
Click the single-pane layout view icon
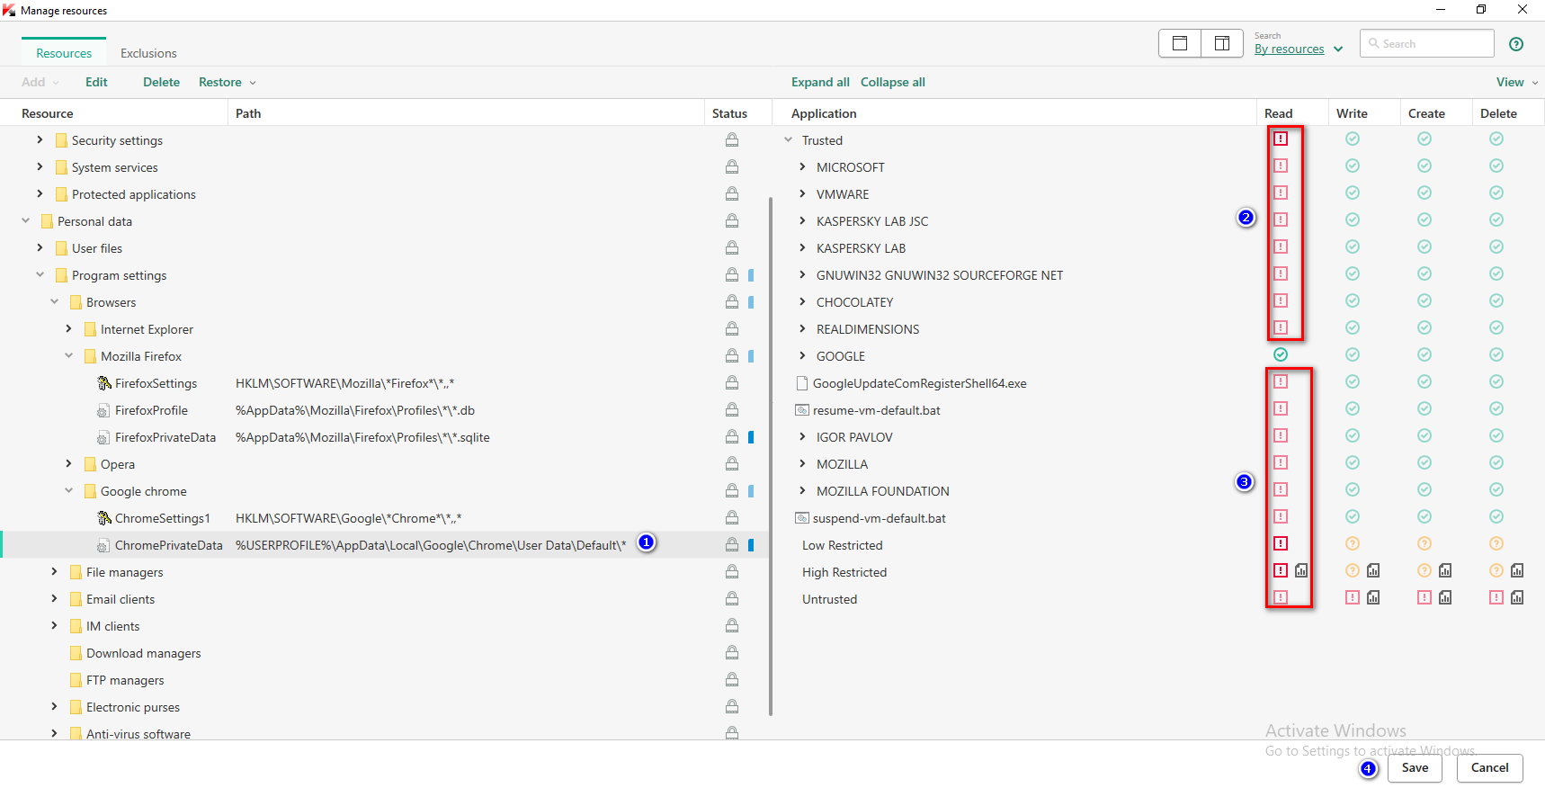[x=1180, y=43]
